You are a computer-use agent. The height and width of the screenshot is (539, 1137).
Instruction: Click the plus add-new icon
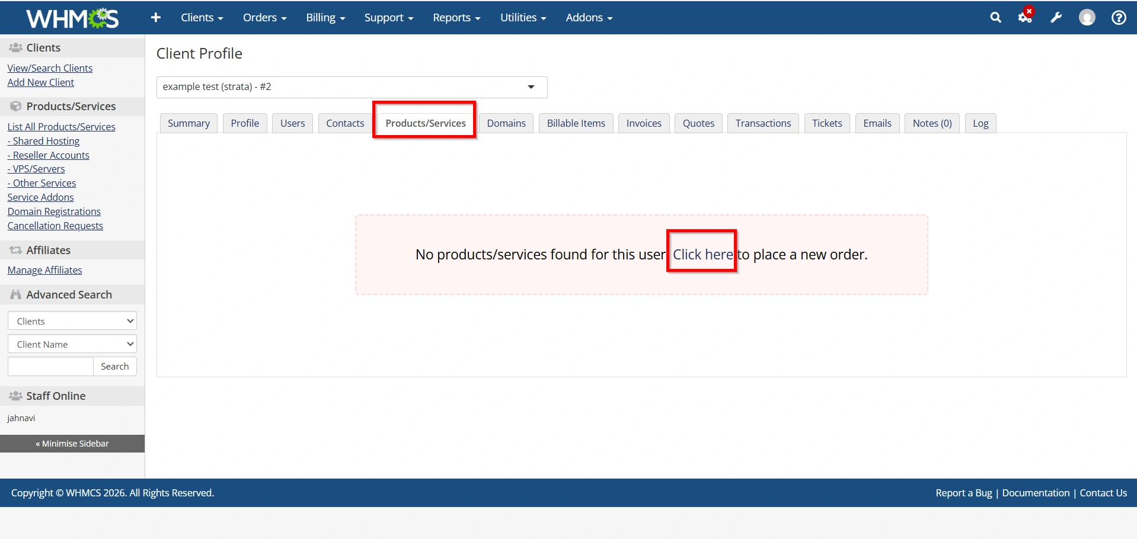tap(156, 18)
